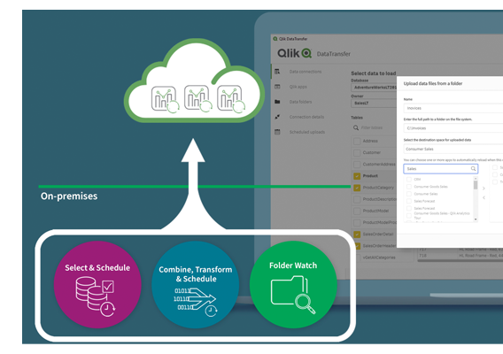Open Connection details in the sidebar
Image resolution: width=503 pixels, height=354 pixels.
306,117
